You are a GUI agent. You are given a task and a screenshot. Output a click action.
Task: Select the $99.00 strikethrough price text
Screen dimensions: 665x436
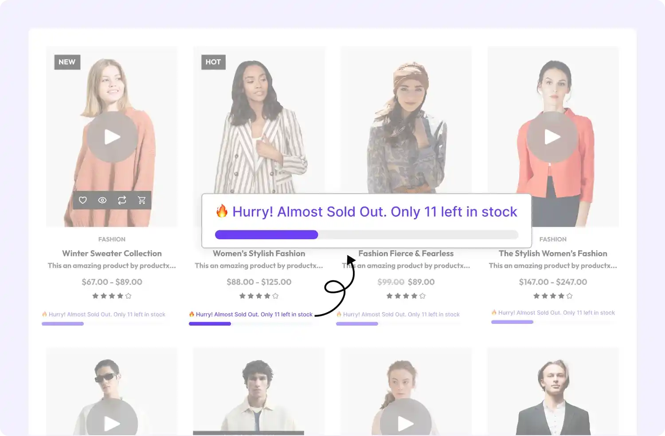tap(390, 282)
